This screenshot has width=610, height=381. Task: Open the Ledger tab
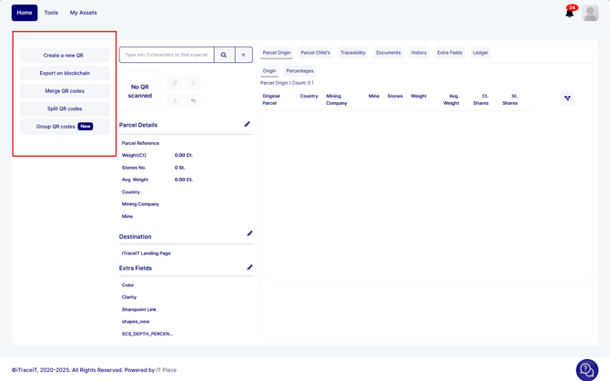click(x=480, y=53)
